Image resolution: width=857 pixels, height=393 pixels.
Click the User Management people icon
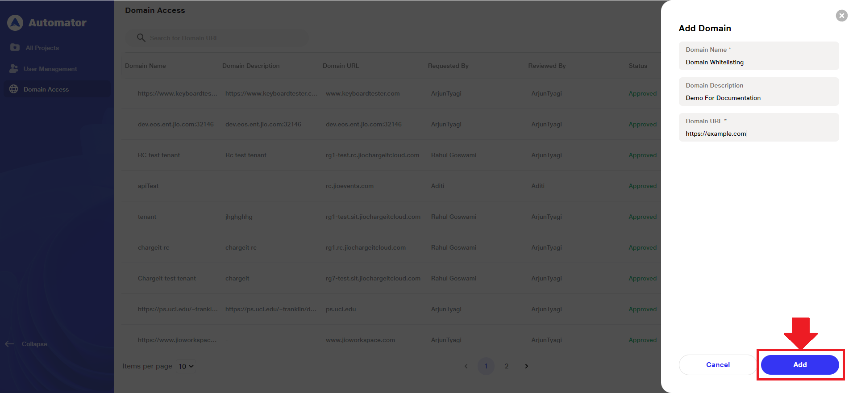tap(14, 68)
